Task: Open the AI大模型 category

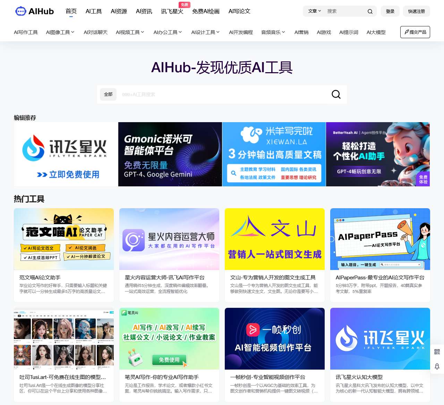Action: pos(376,32)
